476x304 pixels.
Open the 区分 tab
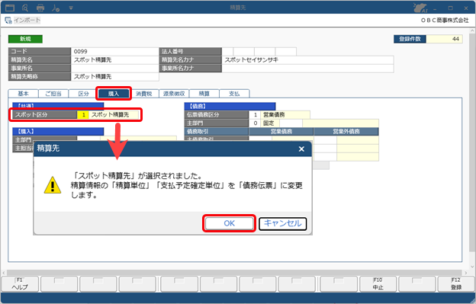[83, 94]
